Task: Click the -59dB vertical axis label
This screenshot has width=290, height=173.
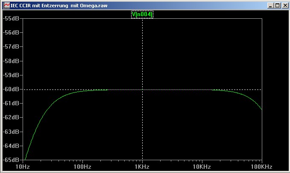Action: click(11, 75)
